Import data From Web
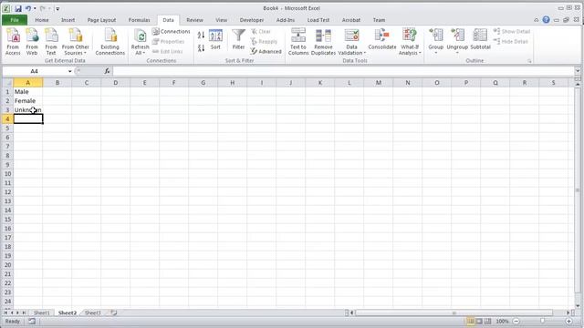Image resolution: width=584 pixels, height=328 pixels. click(x=32, y=42)
